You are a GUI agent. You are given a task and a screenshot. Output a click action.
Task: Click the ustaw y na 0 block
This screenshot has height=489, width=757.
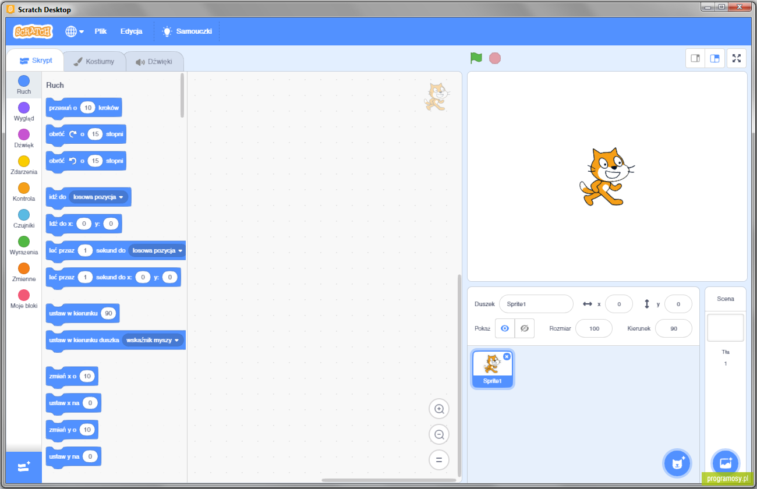click(73, 457)
